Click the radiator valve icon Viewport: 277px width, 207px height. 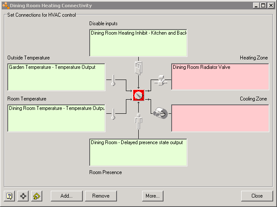coord(160,80)
